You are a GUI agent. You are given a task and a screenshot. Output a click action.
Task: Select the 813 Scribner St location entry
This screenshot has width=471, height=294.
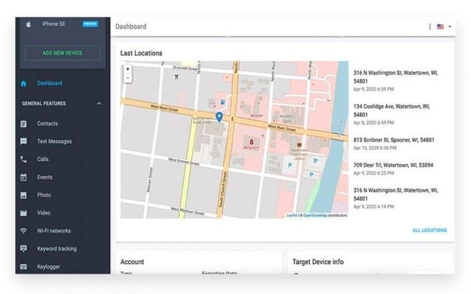point(394,143)
